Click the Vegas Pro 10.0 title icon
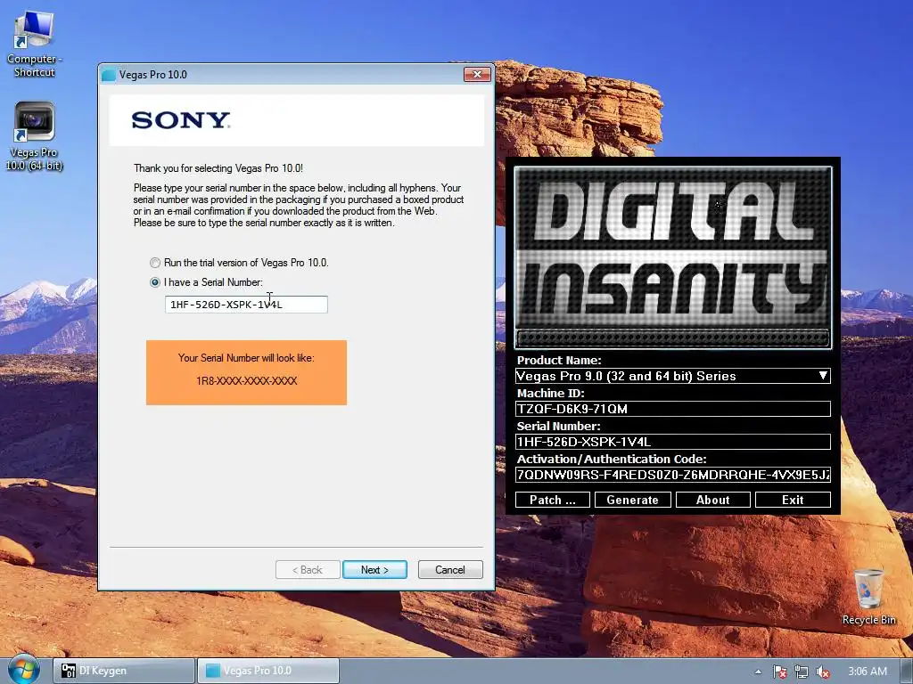 pyautogui.click(x=108, y=75)
